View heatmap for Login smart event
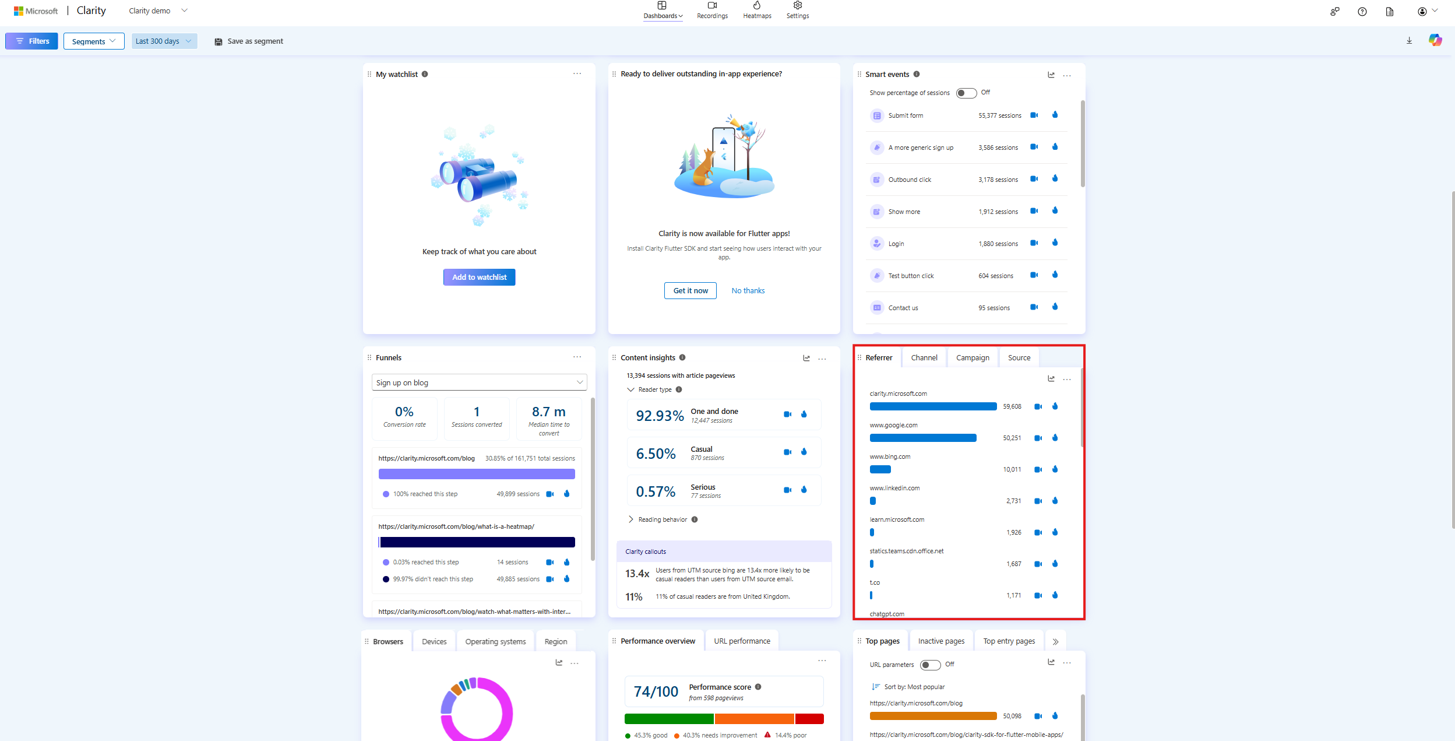 click(x=1055, y=243)
